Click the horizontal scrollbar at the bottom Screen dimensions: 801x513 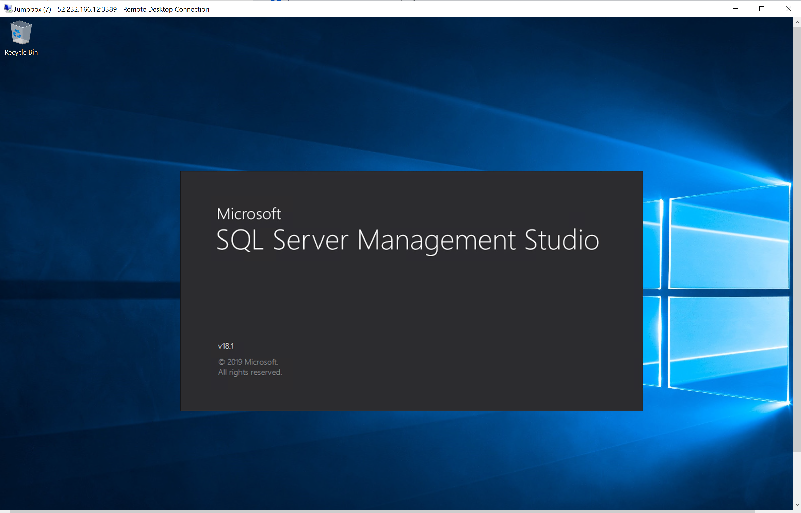[382, 511]
